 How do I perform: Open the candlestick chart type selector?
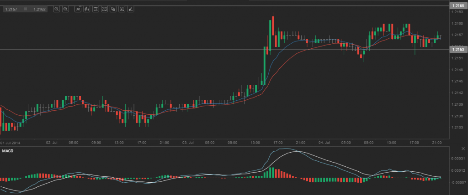click(87, 9)
